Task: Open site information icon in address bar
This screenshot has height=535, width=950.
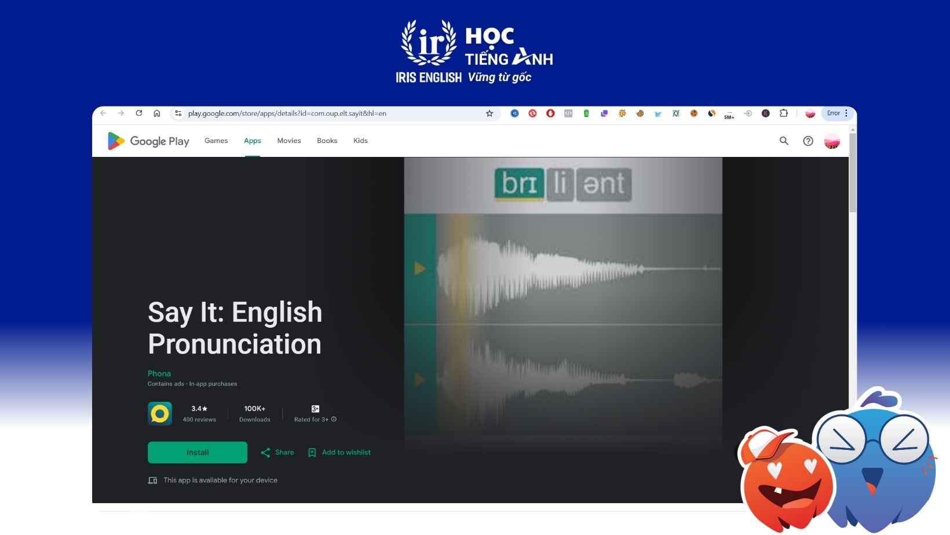Action: coord(178,113)
